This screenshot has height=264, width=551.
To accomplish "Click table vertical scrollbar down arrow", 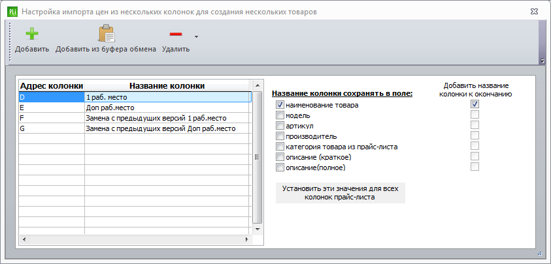I will pyautogui.click(x=257, y=229).
